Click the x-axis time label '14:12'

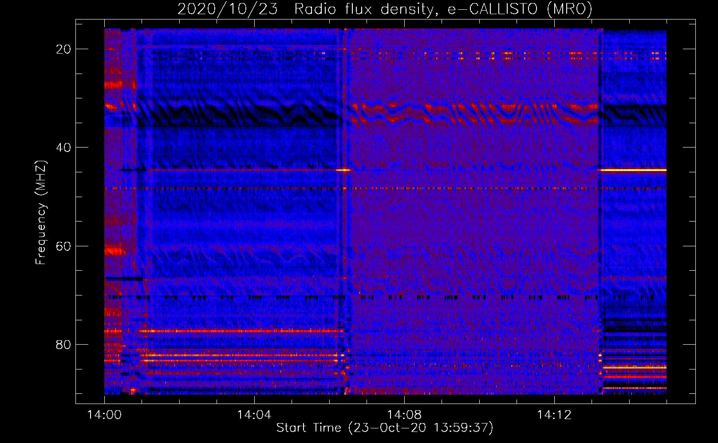554,415
